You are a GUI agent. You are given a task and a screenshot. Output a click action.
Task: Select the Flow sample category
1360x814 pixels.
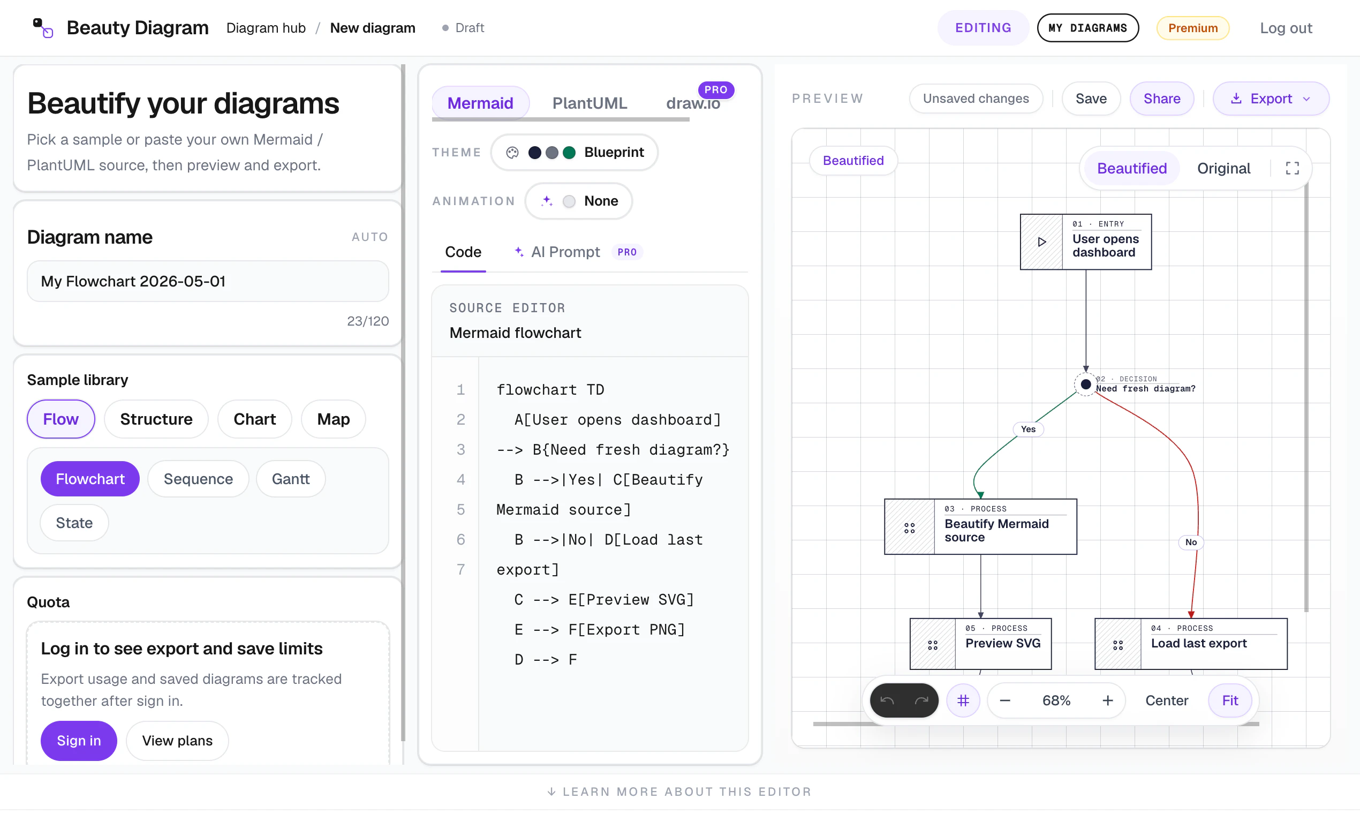click(61, 419)
